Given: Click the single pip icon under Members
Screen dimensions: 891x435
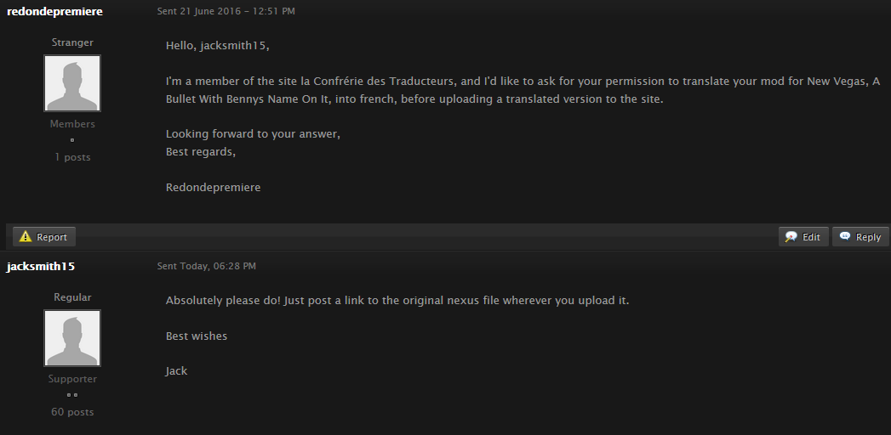Looking at the screenshot, I should [x=72, y=140].
